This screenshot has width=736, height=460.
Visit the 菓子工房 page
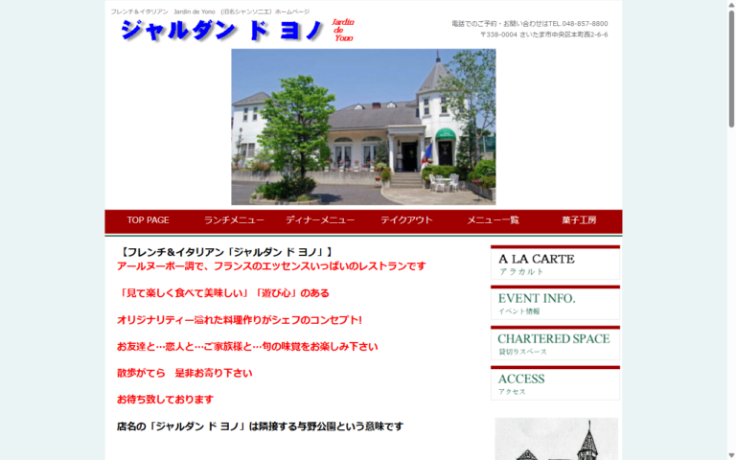point(579,220)
